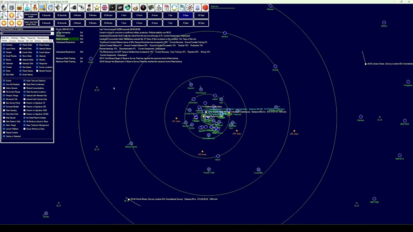Click the chemistry flask research icon

tap(27, 7)
